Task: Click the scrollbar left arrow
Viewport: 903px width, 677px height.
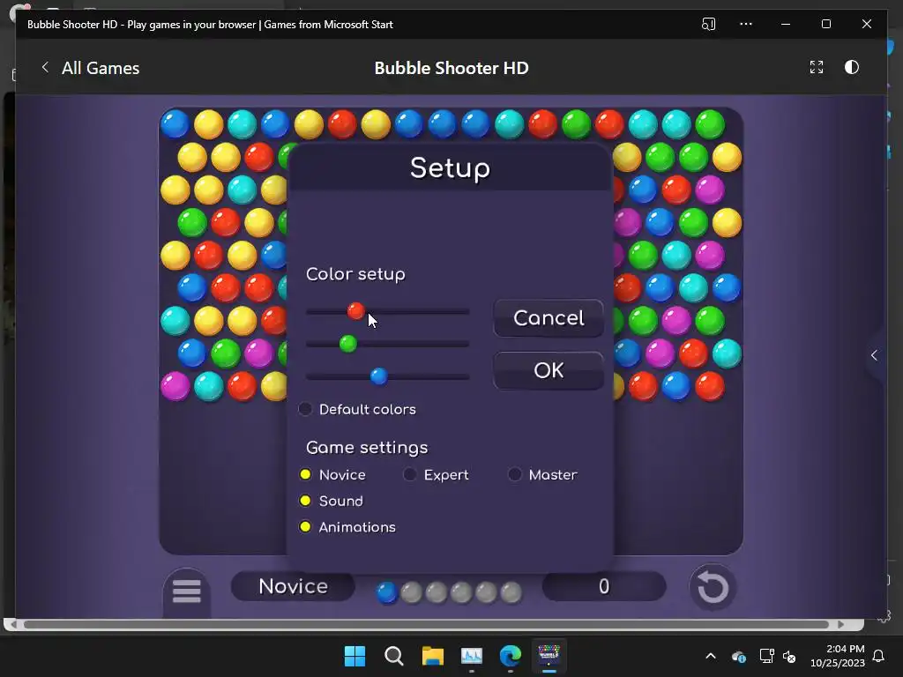Action: (13, 625)
